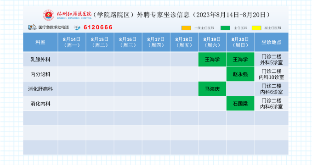This screenshot has width=312, height=165.
Task: Click the 坐诊地点 column header
Action: [x=272, y=42]
